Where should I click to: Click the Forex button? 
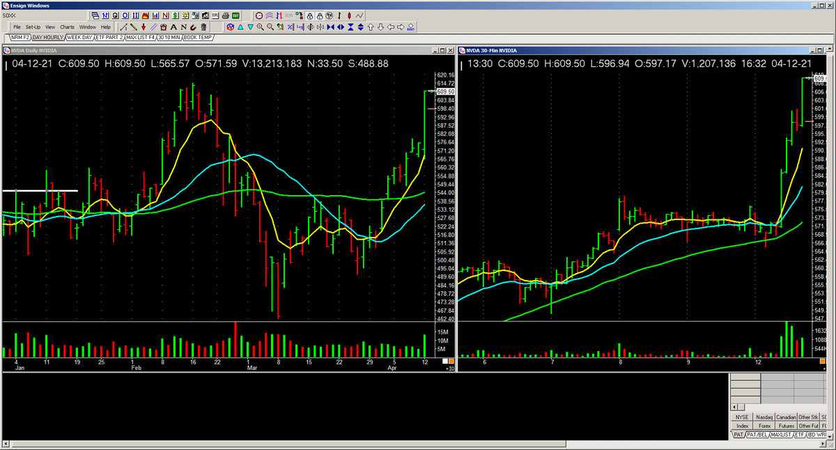(764, 425)
